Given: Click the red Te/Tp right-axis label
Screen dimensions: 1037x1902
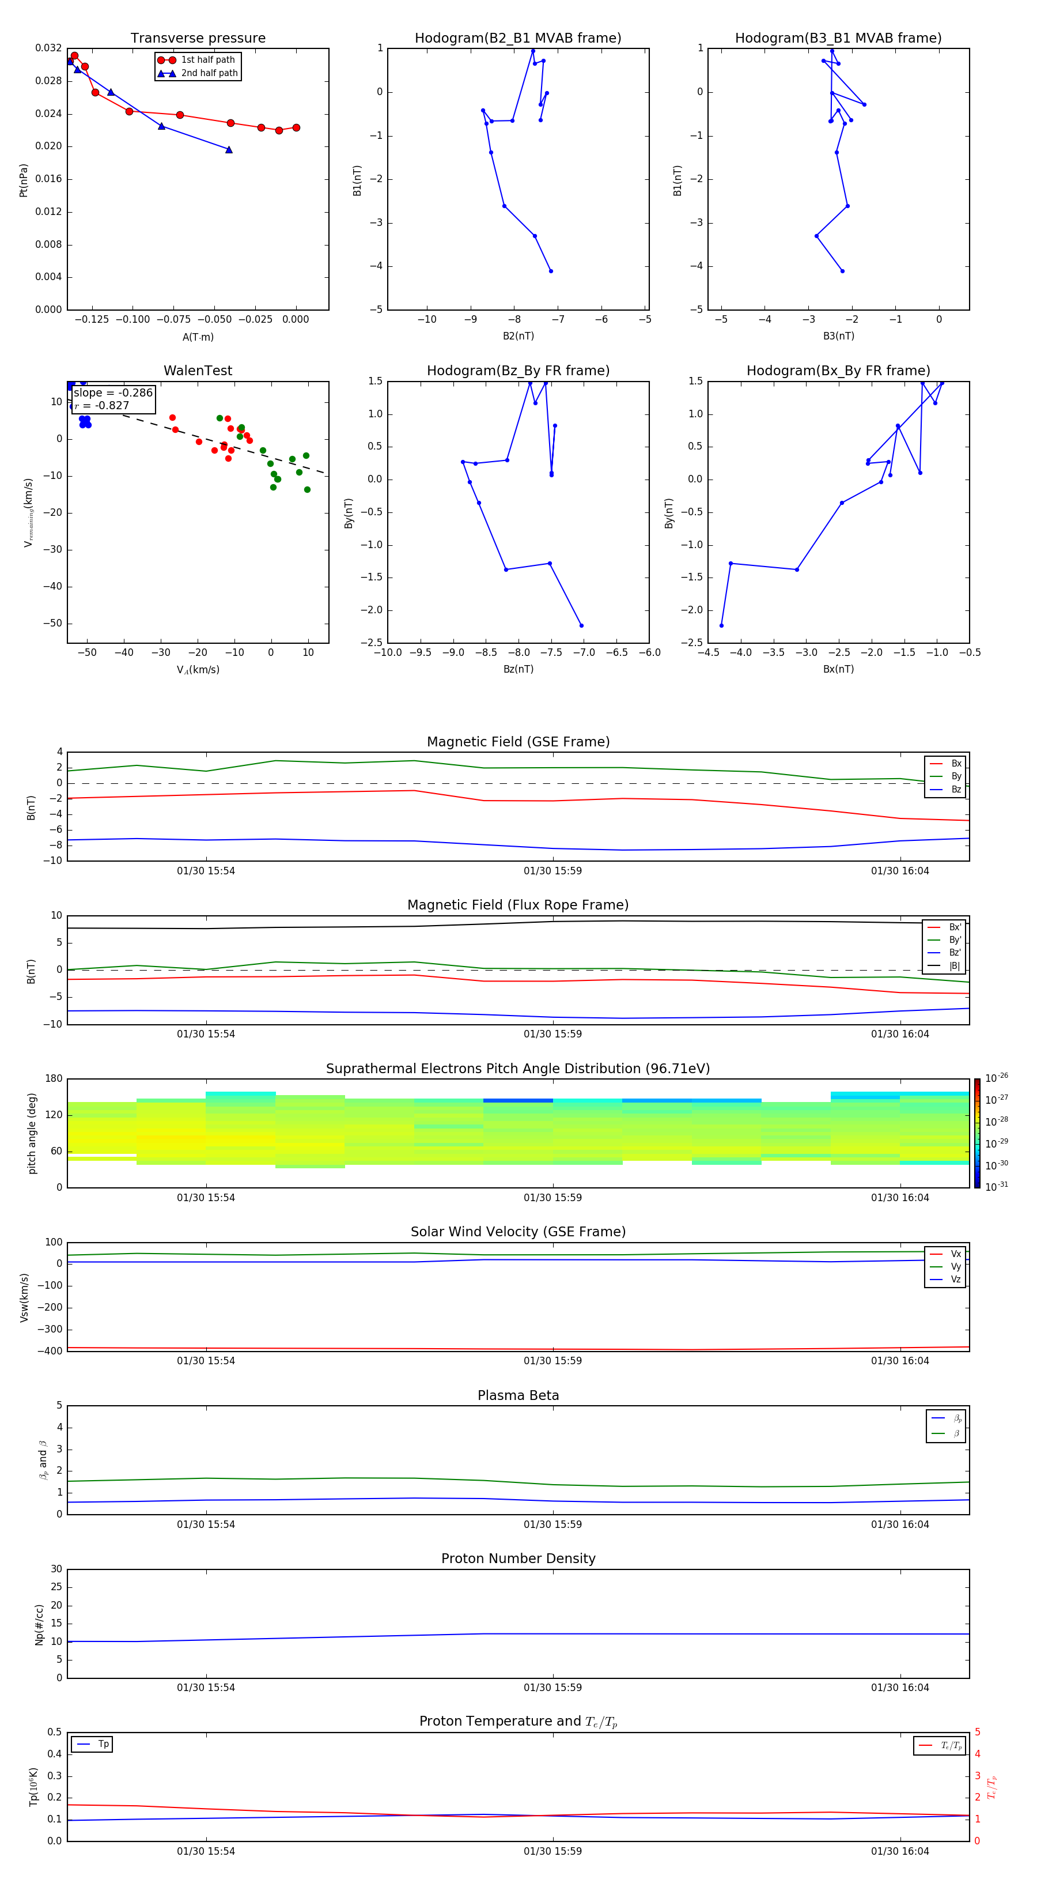Looking at the screenshot, I should click(x=992, y=1787).
